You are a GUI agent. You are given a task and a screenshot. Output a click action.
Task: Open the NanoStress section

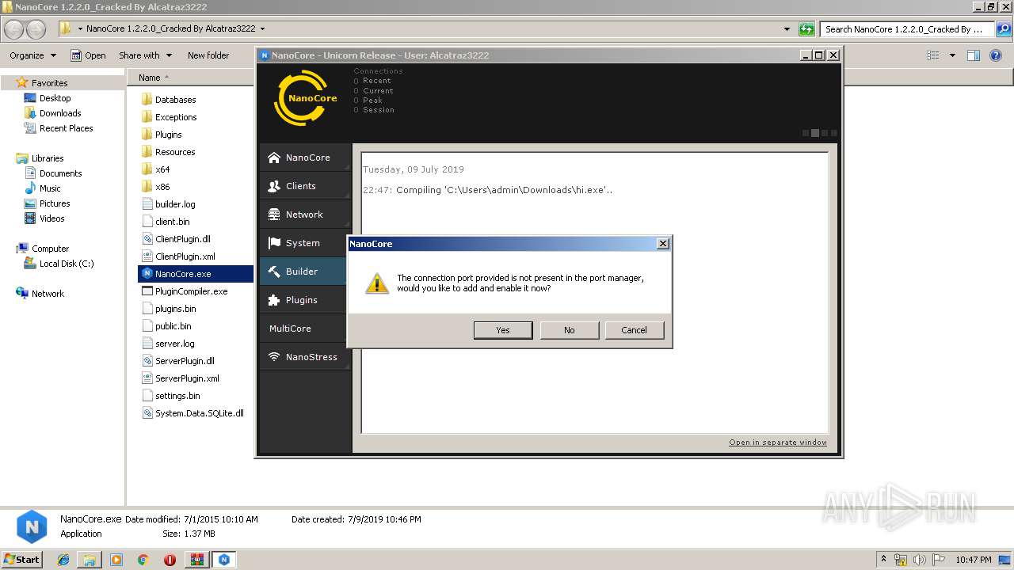305,357
